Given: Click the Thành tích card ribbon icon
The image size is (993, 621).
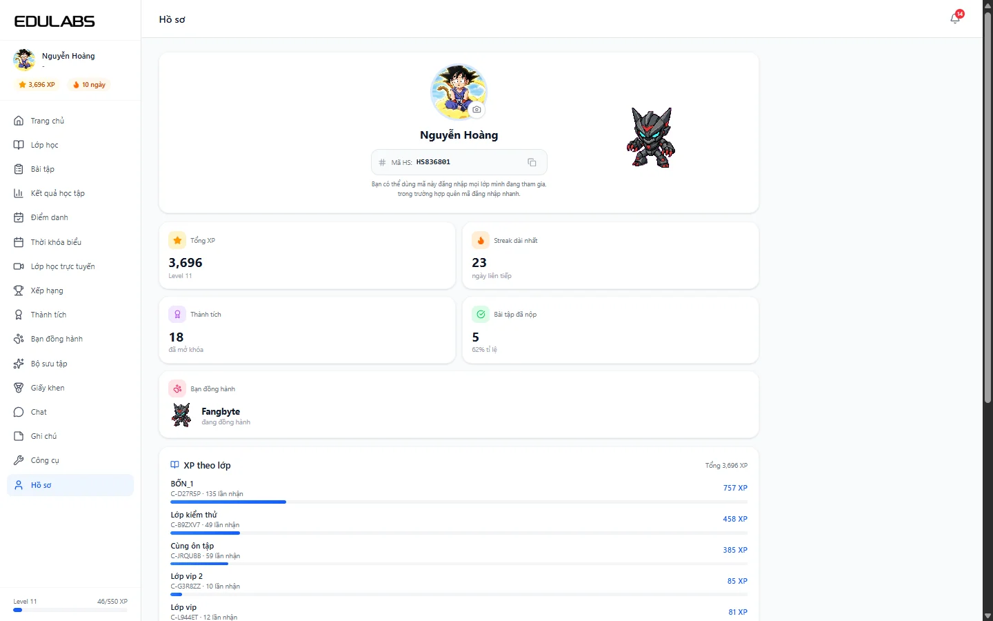Looking at the screenshot, I should 177,314.
